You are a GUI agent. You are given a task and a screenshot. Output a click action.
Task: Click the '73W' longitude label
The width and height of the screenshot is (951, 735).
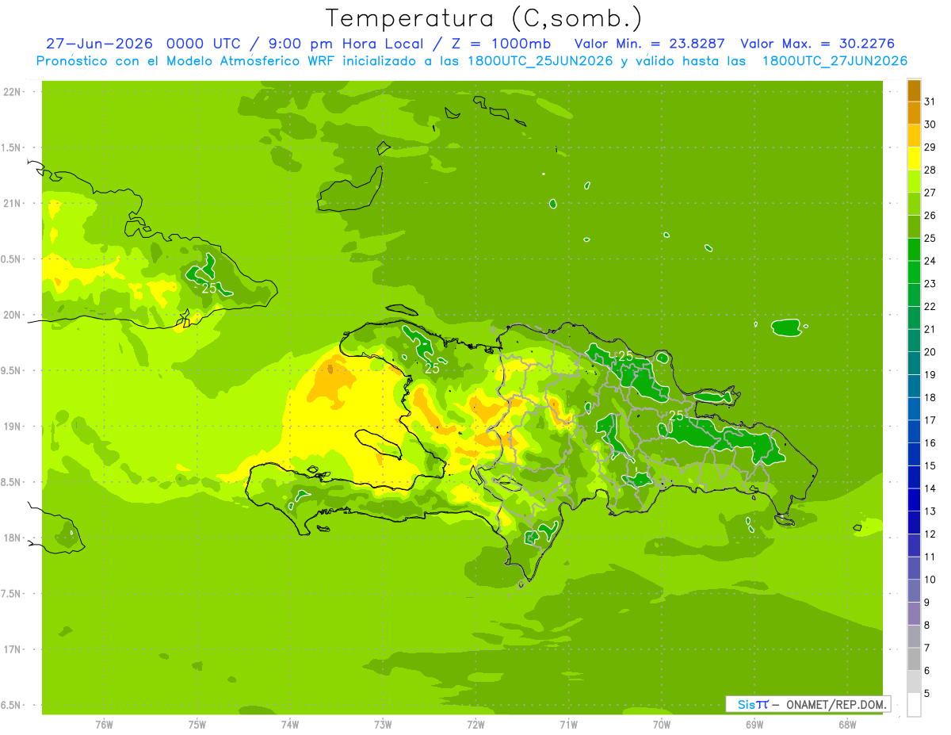pos(383,724)
